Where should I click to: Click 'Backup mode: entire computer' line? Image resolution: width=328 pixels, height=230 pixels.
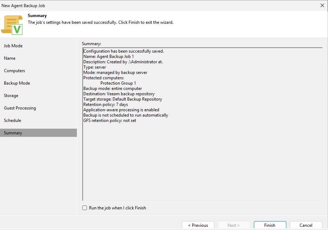point(113,89)
